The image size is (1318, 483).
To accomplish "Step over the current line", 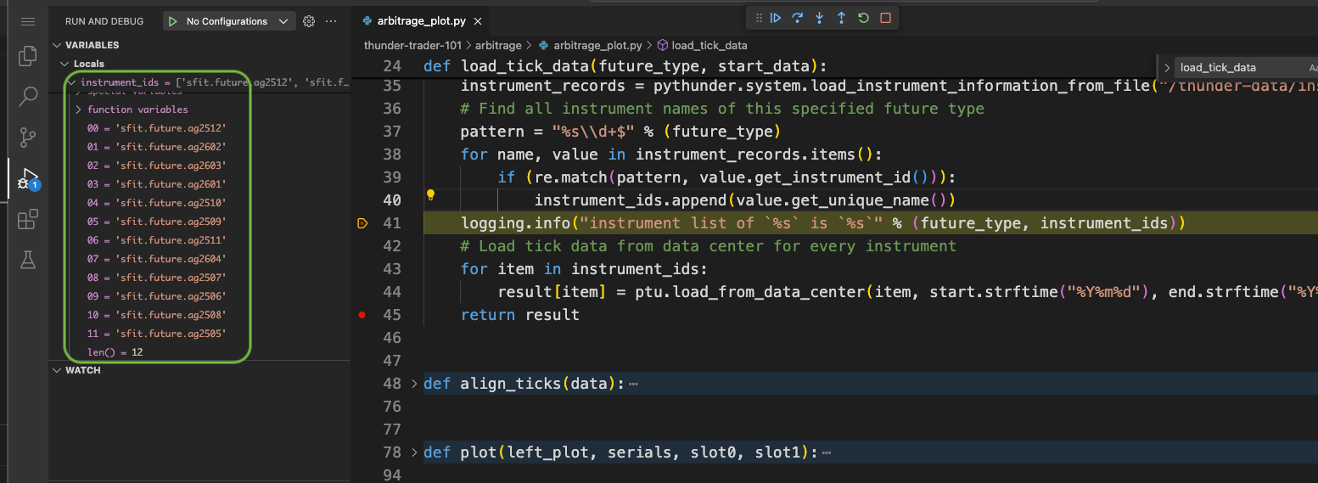I will pos(798,18).
